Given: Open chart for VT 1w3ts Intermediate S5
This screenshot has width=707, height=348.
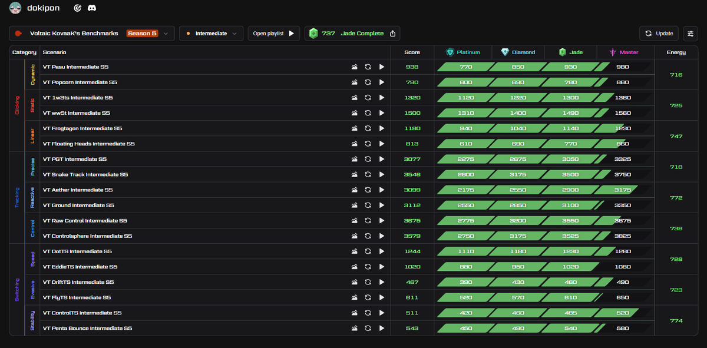Looking at the screenshot, I should pos(354,98).
